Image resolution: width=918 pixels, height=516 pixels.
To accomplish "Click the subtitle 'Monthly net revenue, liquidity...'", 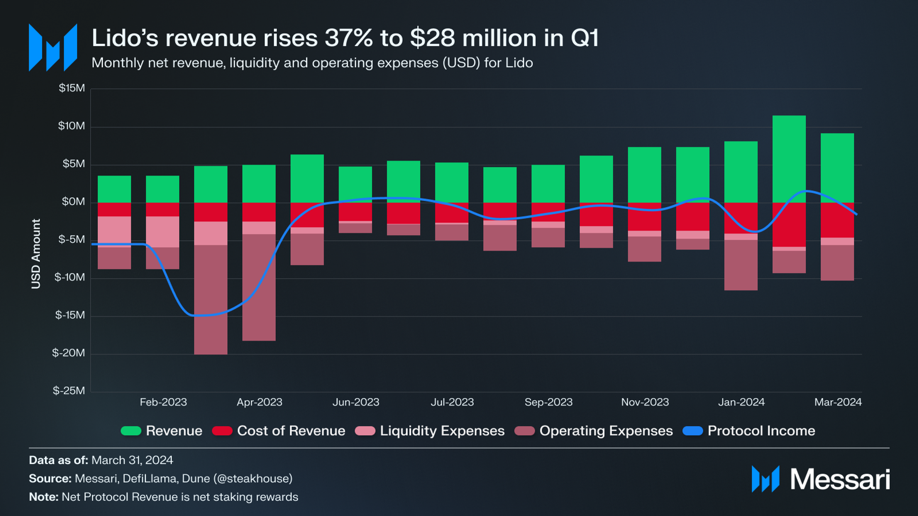I will (x=312, y=63).
